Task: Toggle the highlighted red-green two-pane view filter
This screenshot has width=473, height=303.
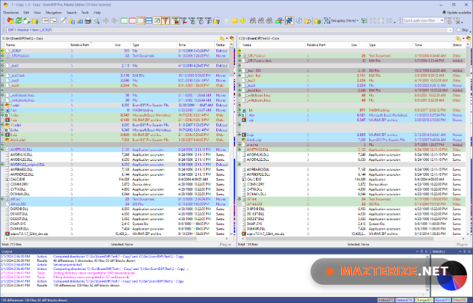Action: pyautogui.click(x=141, y=20)
